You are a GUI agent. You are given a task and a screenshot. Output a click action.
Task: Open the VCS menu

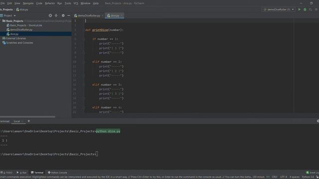(76, 3)
